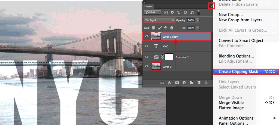Create a new layer with the page icon
The height and width of the screenshot is (125, 279).
tap(199, 83)
